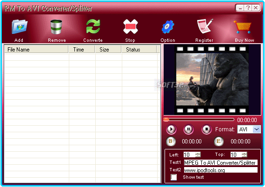Click the Buy Now shopping cart icon
The image size is (265, 187).
[x=243, y=27]
